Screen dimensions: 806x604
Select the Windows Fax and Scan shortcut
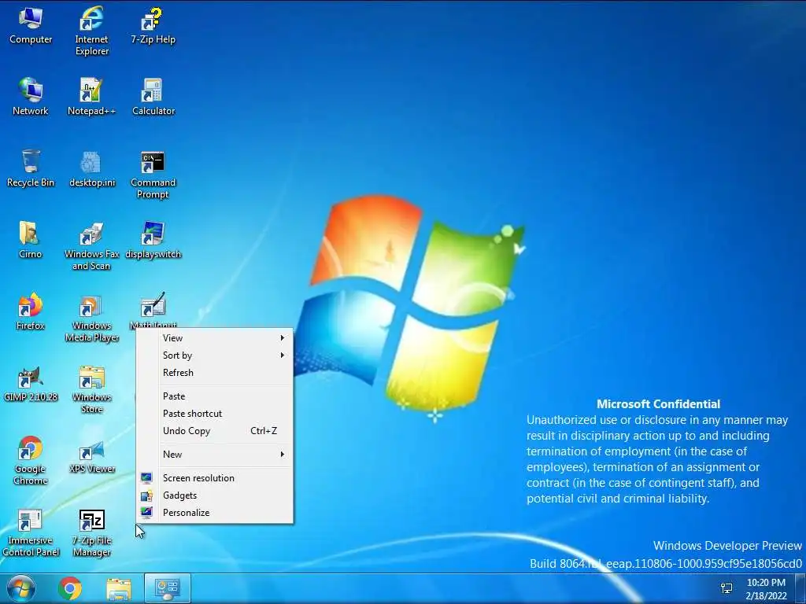tap(91, 245)
